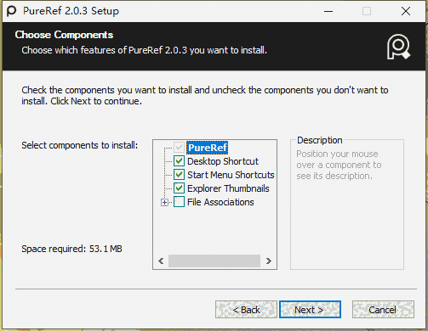Uncheck the Explorer Thumbnails checkbox

point(179,188)
